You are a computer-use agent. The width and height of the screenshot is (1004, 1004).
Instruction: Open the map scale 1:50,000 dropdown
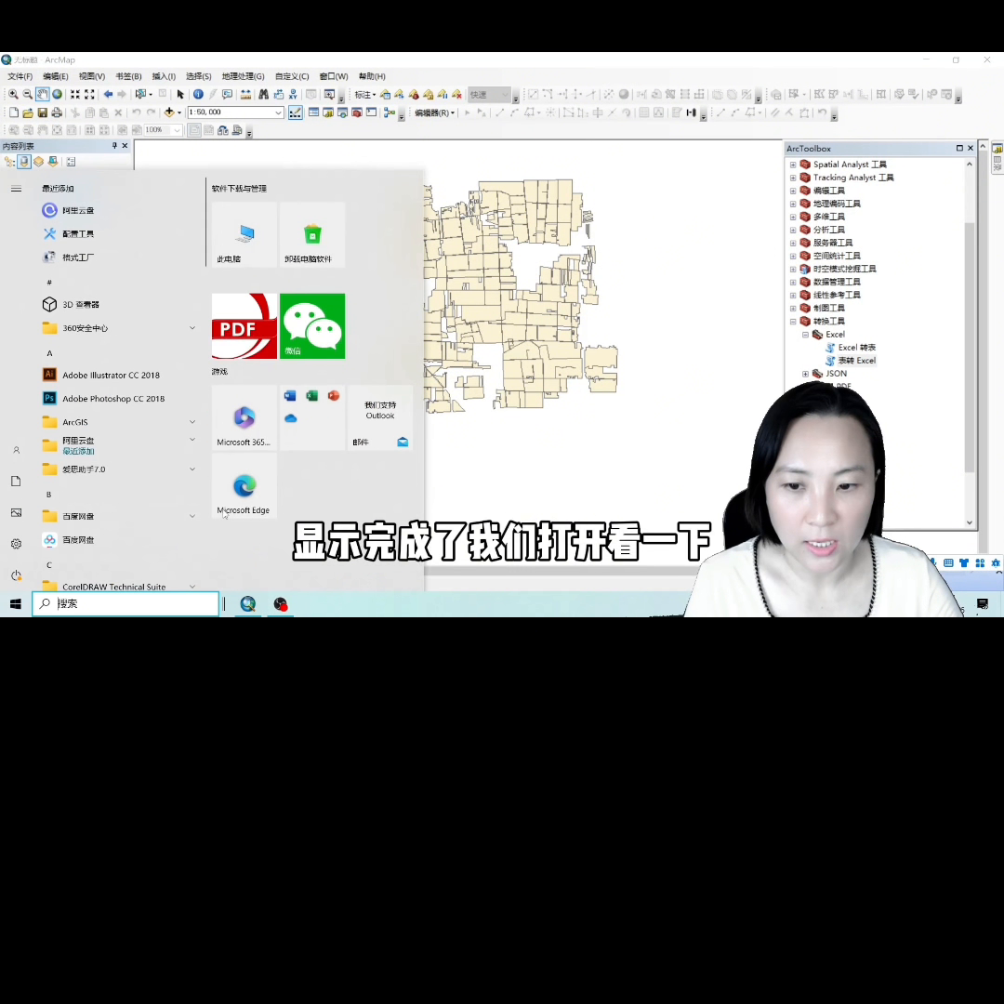click(x=279, y=112)
